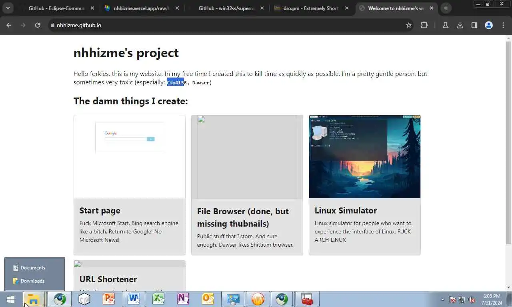
Task: Click the Dawser name in the intro
Action: click(201, 82)
